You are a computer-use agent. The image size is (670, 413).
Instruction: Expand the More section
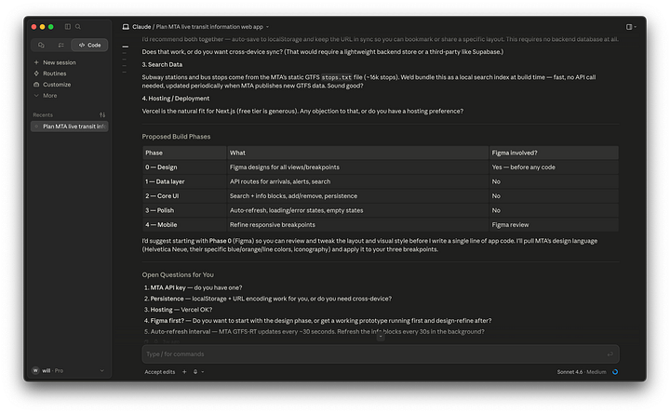coord(49,96)
